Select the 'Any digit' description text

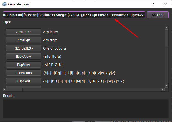(50, 40)
